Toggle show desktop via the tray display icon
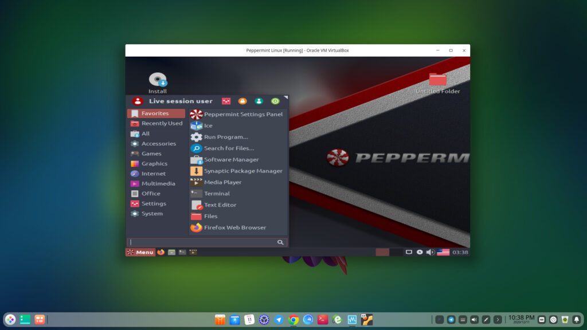Screen dimensions: 587x330 pos(409,251)
